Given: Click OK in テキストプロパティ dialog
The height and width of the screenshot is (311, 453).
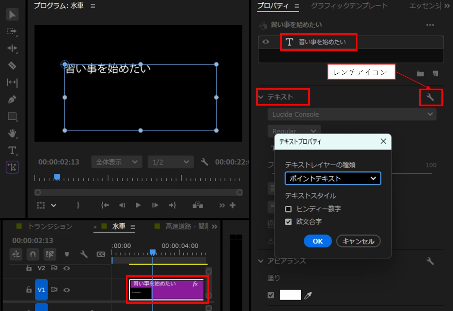Looking at the screenshot, I should tap(318, 241).
